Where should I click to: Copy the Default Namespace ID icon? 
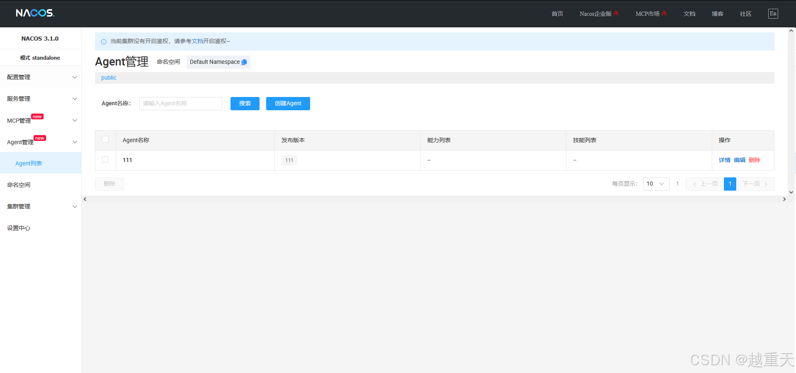pos(244,62)
